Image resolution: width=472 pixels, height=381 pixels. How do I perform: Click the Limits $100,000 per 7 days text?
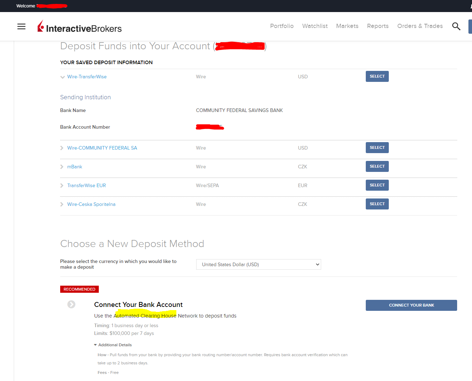click(124, 333)
